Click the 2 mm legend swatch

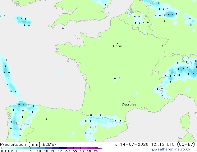pos(27,148)
